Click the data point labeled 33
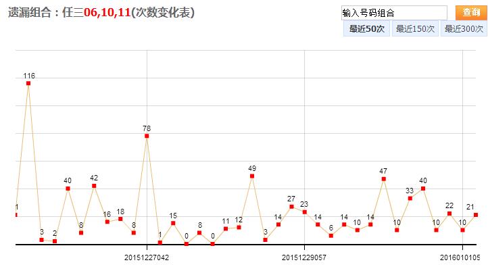Image resolution: width=488 pixels, height=273 pixels. point(410,198)
